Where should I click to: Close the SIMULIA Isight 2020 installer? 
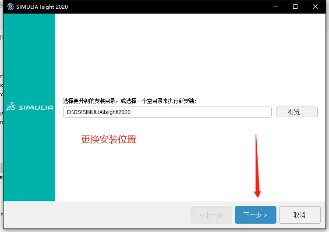tap(315, 7)
